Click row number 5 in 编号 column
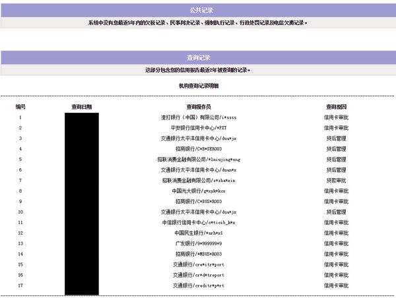This screenshot has width=396, height=298. [x=20, y=160]
